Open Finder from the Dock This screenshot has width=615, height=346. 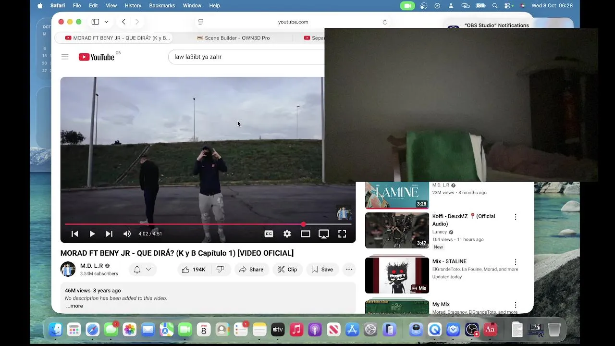point(55,329)
